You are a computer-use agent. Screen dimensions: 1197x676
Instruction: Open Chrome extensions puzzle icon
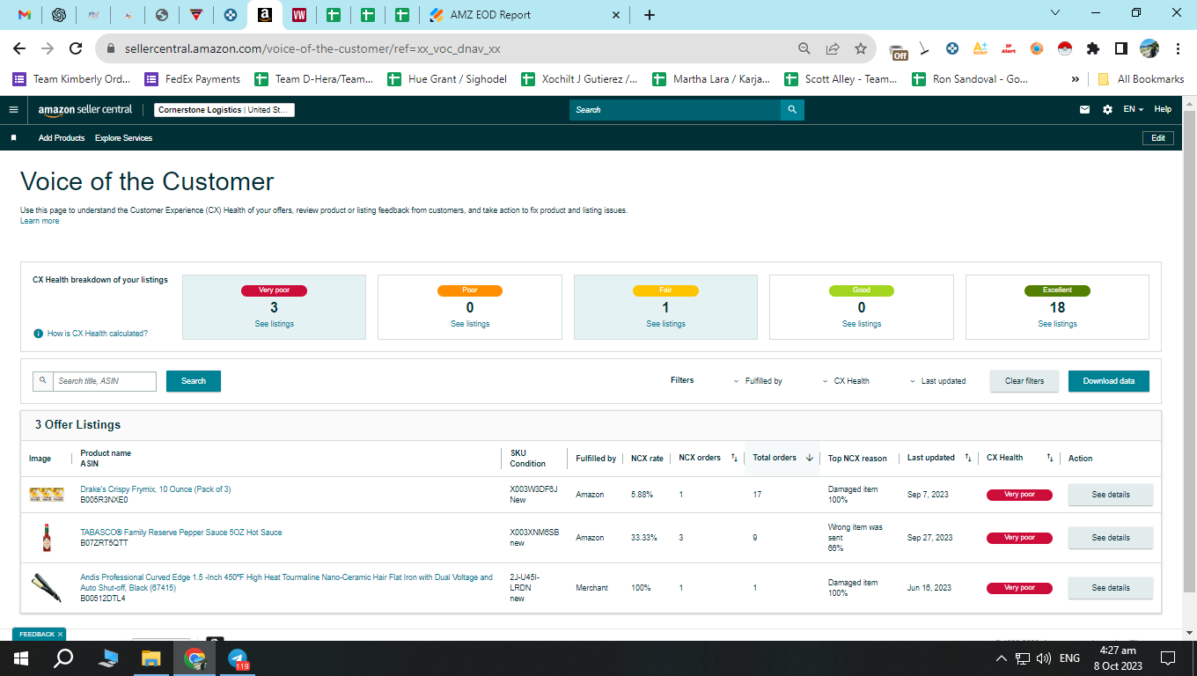[x=1093, y=48]
